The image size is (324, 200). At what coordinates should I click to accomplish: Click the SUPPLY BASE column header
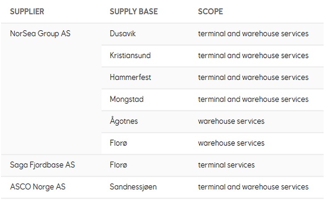[133, 12]
